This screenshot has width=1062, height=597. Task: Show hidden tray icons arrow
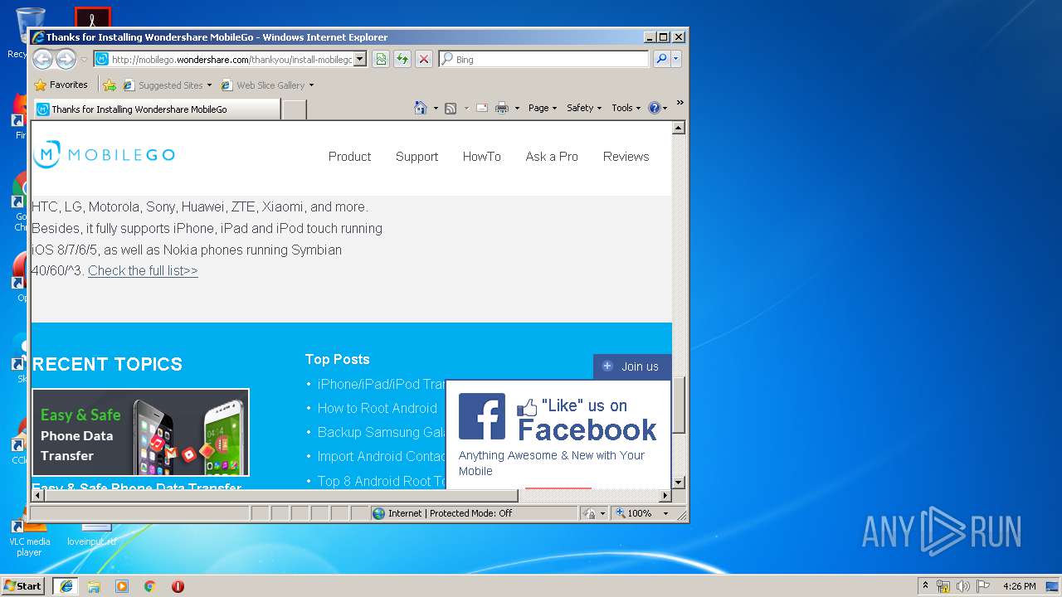click(x=925, y=585)
